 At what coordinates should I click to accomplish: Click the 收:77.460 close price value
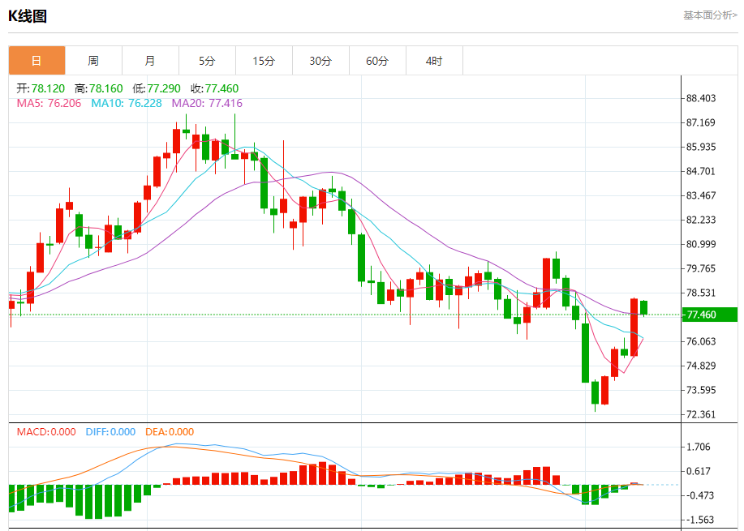pyautogui.click(x=214, y=88)
